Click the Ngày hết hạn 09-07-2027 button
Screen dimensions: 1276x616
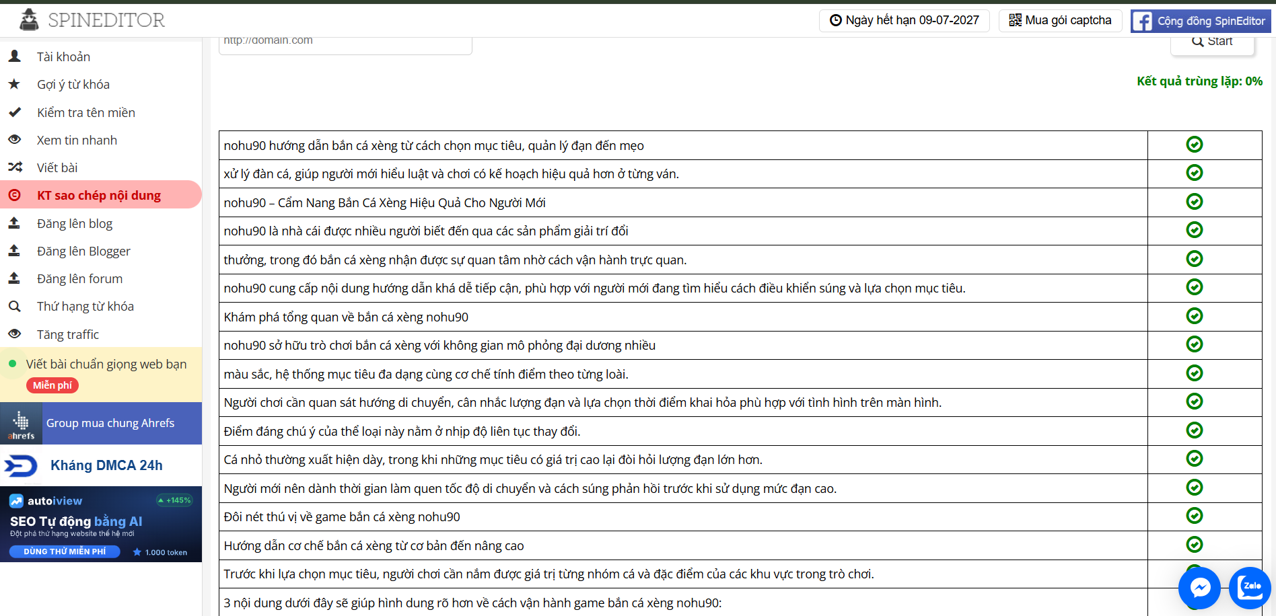pyautogui.click(x=904, y=20)
